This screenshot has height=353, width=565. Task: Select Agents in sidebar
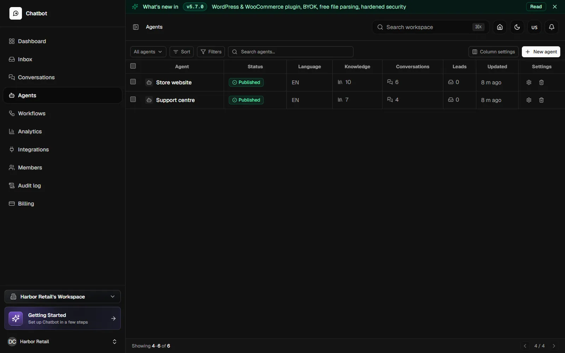63,95
